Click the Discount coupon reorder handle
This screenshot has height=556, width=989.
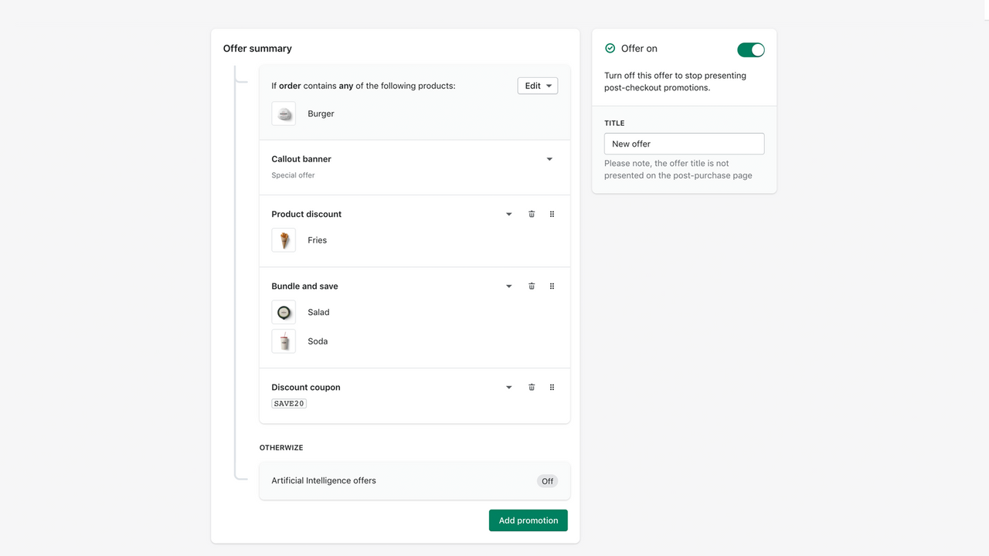click(x=552, y=387)
